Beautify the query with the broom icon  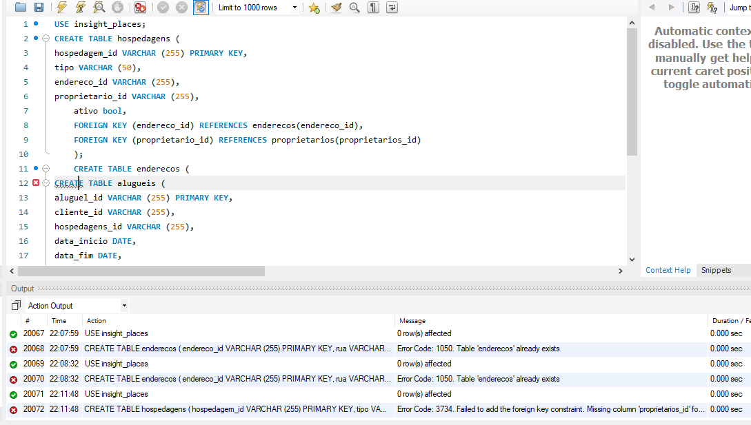pyautogui.click(x=337, y=8)
